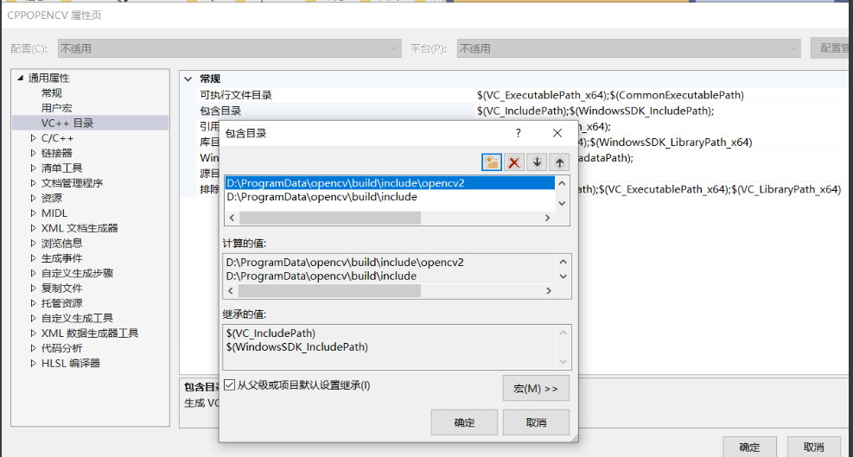Select 用户宏 in the property tree
Viewport: 853px width, 457px height.
(56, 108)
